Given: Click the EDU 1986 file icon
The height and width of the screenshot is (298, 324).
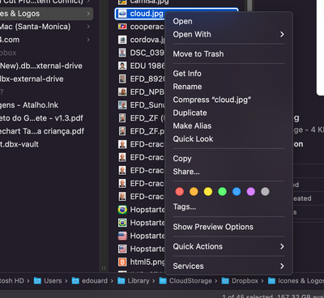Looking at the screenshot, I should click(122, 66).
